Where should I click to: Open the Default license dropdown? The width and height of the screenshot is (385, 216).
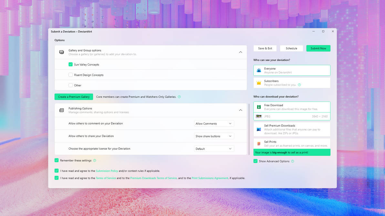tap(214, 149)
